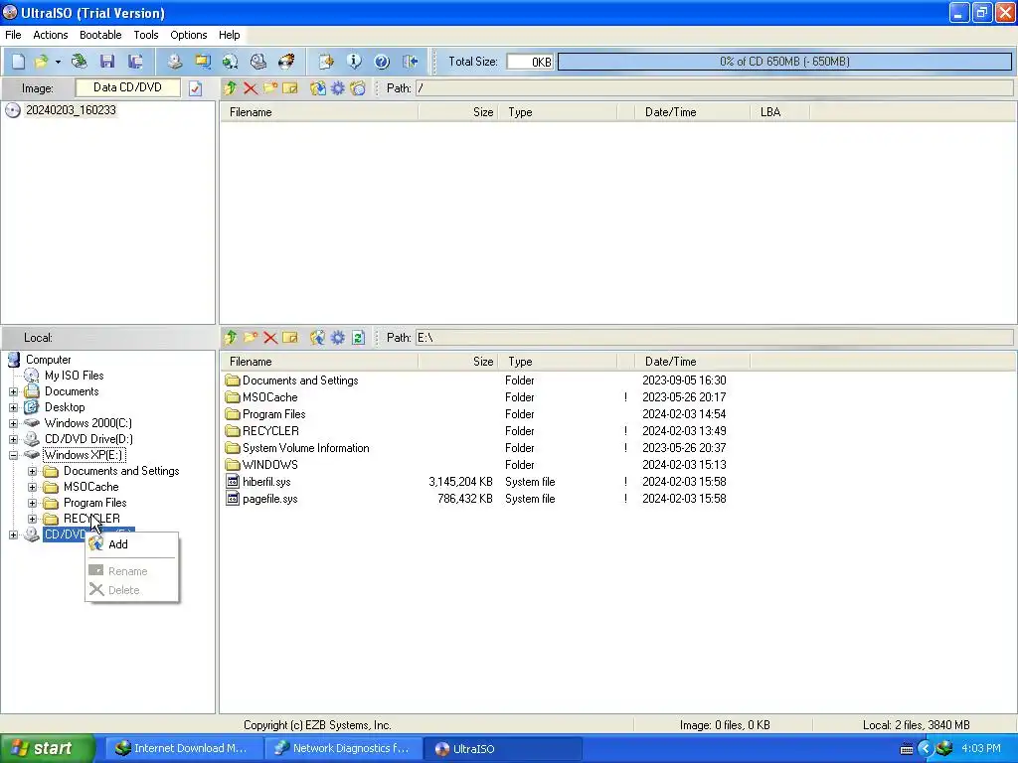The width and height of the screenshot is (1018, 763).
Task: Open the Tools menu
Action: [x=146, y=35]
